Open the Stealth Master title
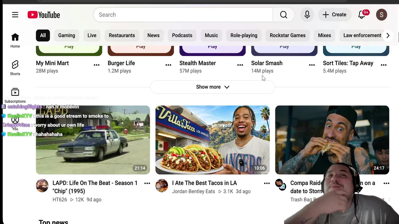This screenshot has height=224, width=399. (198, 63)
